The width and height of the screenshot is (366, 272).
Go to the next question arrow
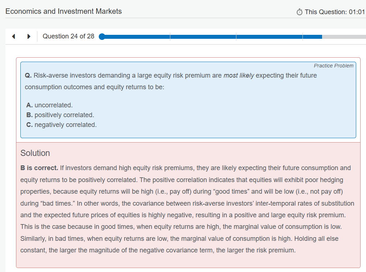pyautogui.click(x=29, y=37)
